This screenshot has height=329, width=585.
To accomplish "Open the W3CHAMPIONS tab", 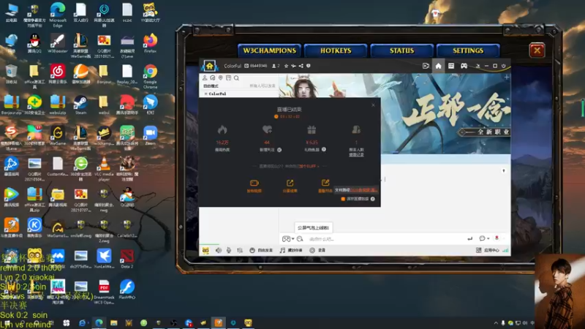I will (269, 50).
